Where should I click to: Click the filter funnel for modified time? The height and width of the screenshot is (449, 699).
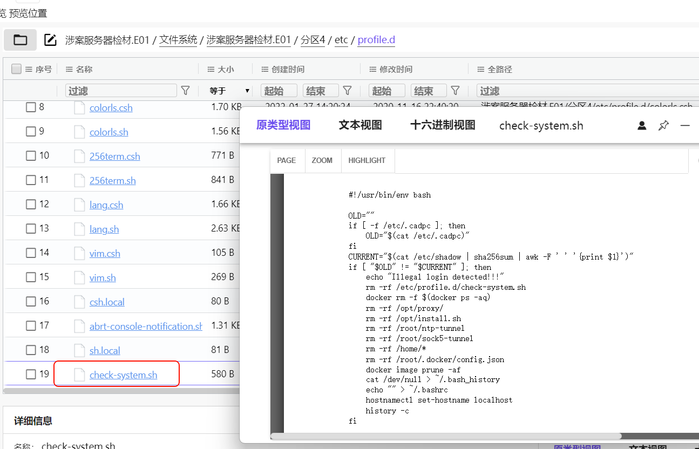click(x=455, y=91)
